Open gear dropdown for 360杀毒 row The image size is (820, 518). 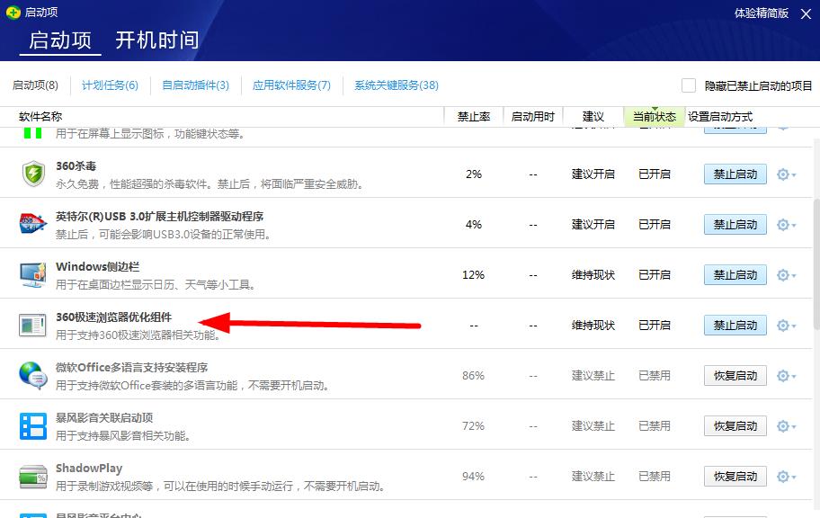click(786, 174)
